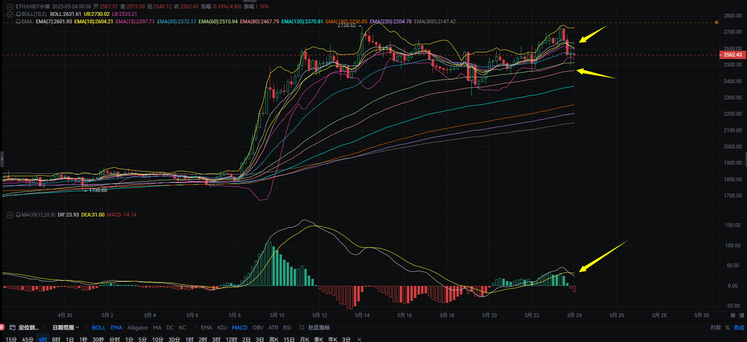The height and width of the screenshot is (342, 747).
Task: Switch to the 年K timeframe
Action: [333, 340]
